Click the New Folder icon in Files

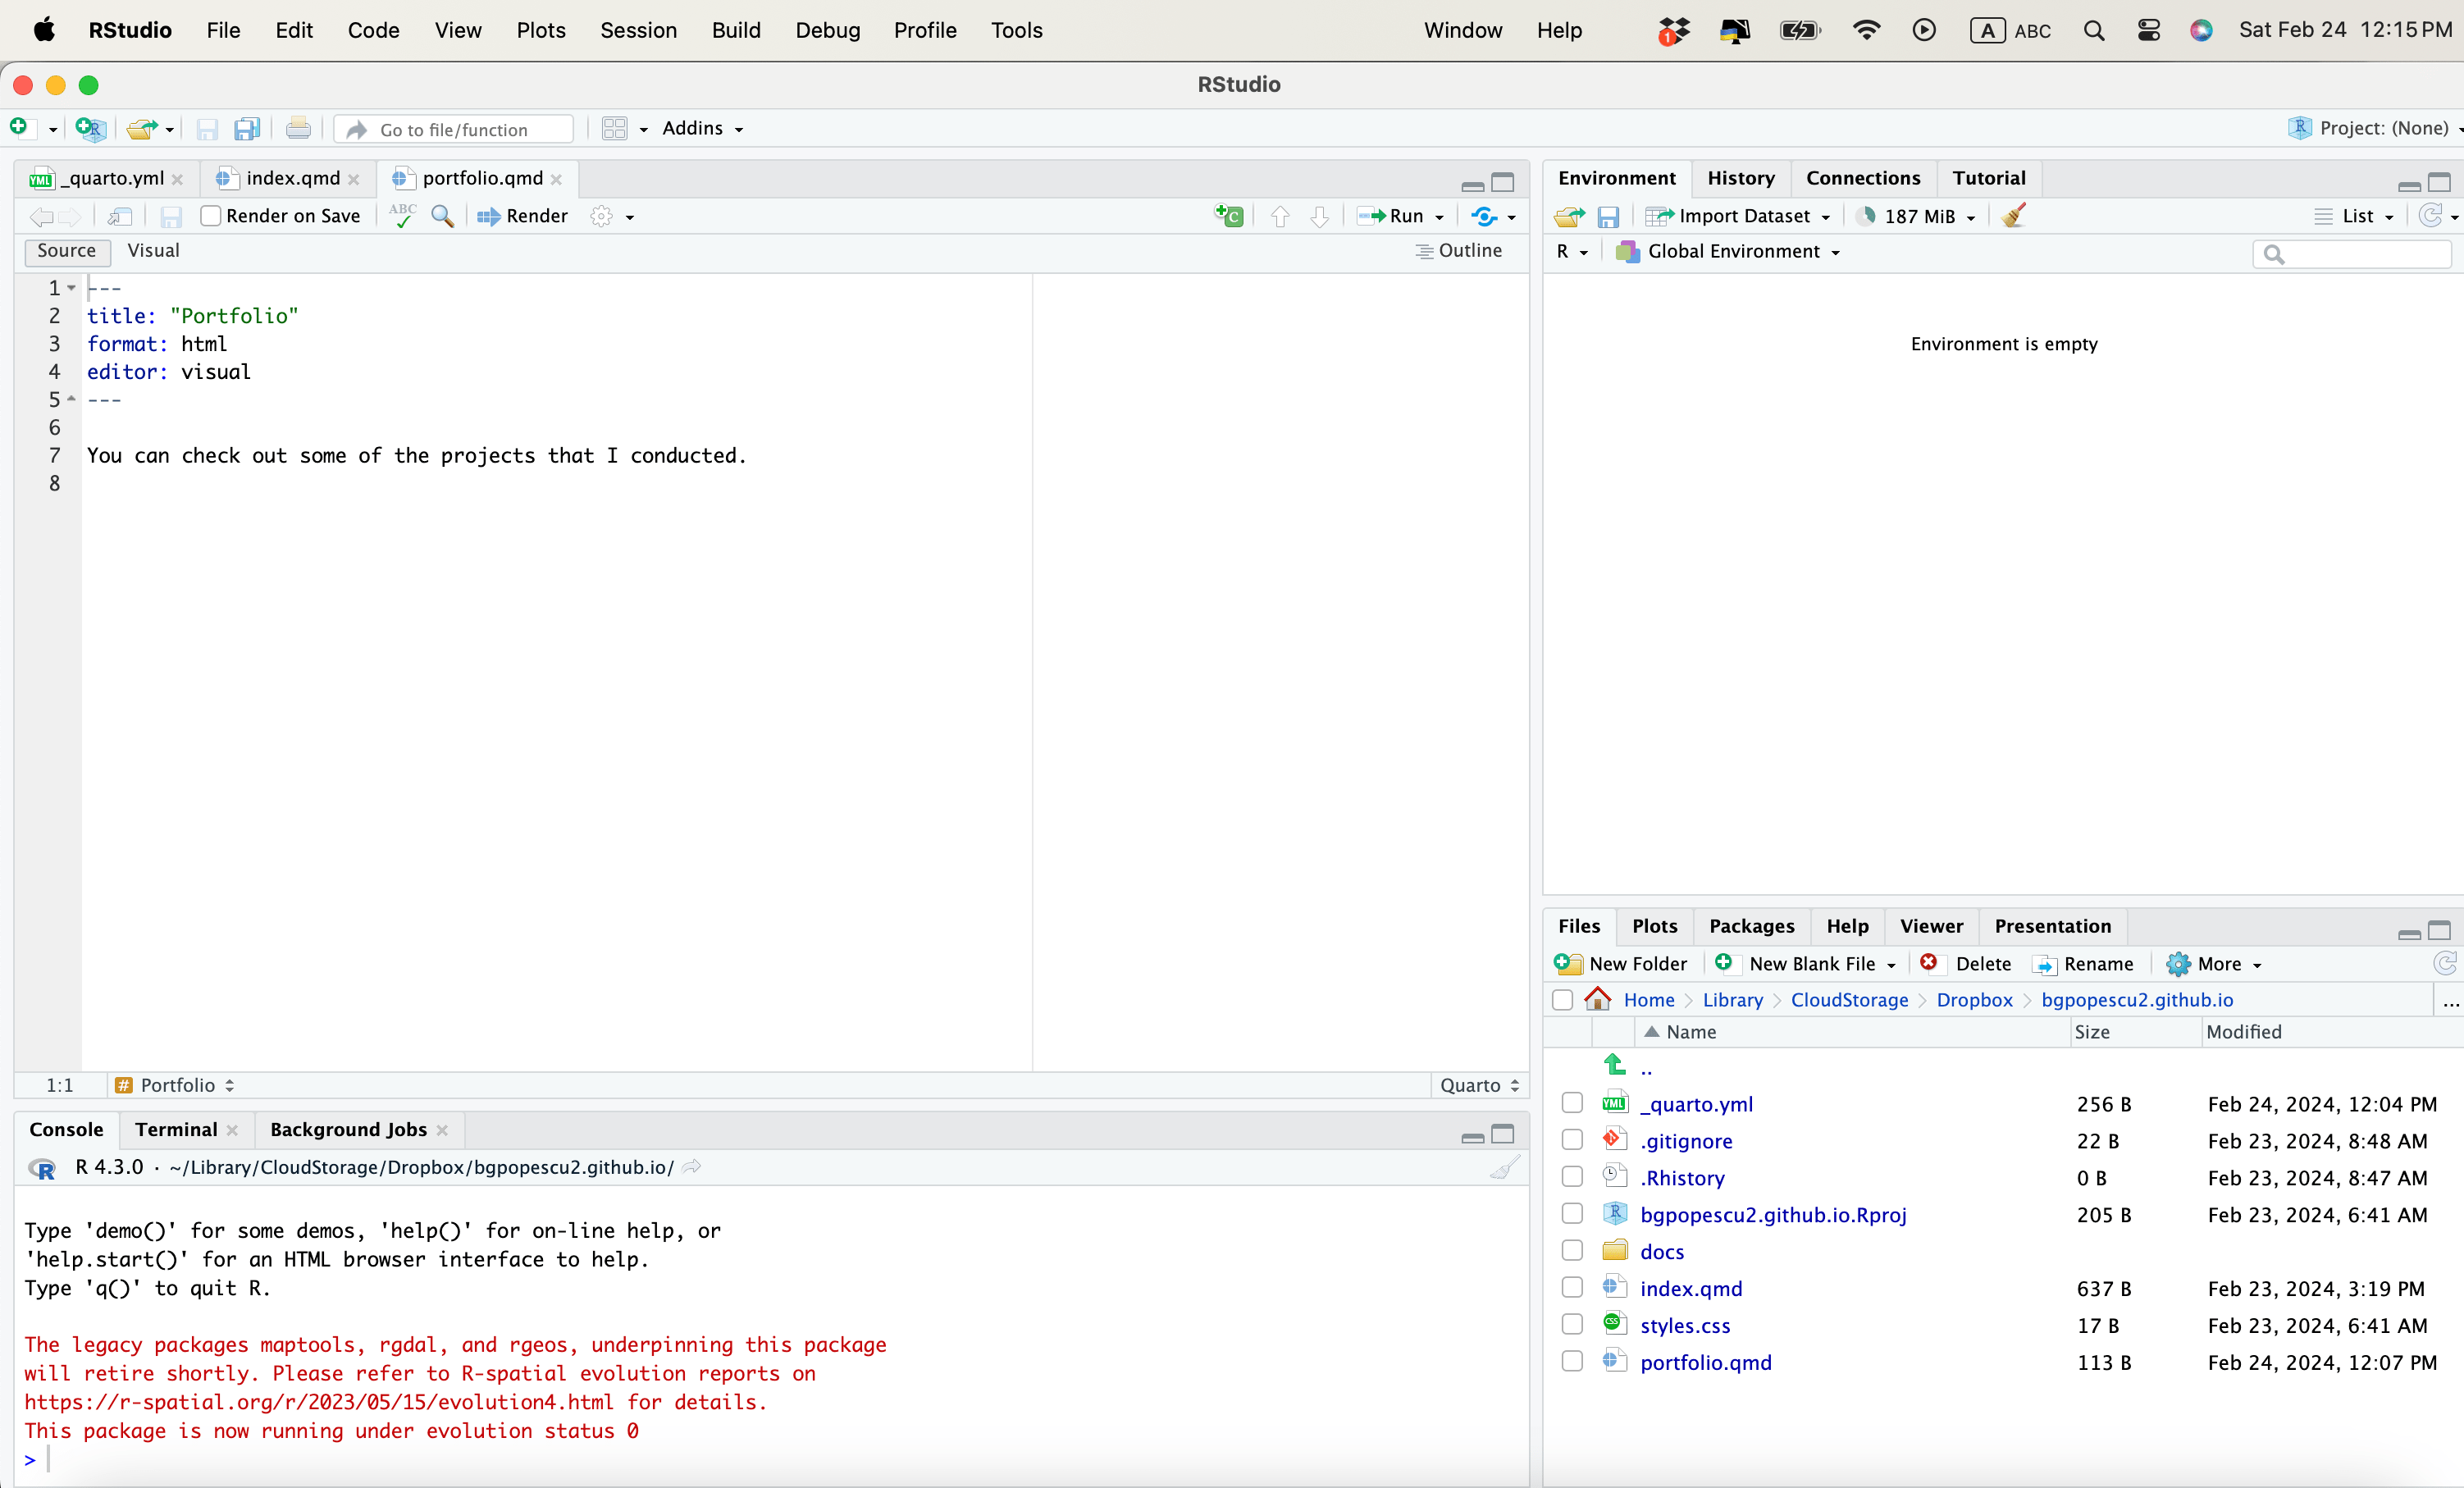(x=1568, y=964)
